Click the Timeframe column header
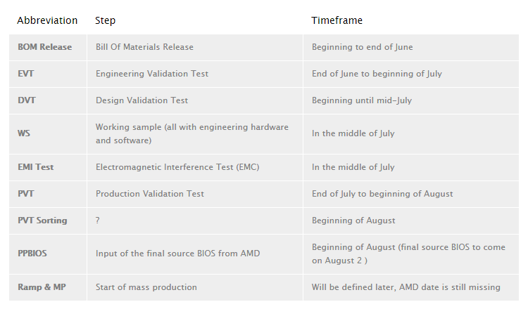This screenshot has width=528, height=309. pos(337,20)
